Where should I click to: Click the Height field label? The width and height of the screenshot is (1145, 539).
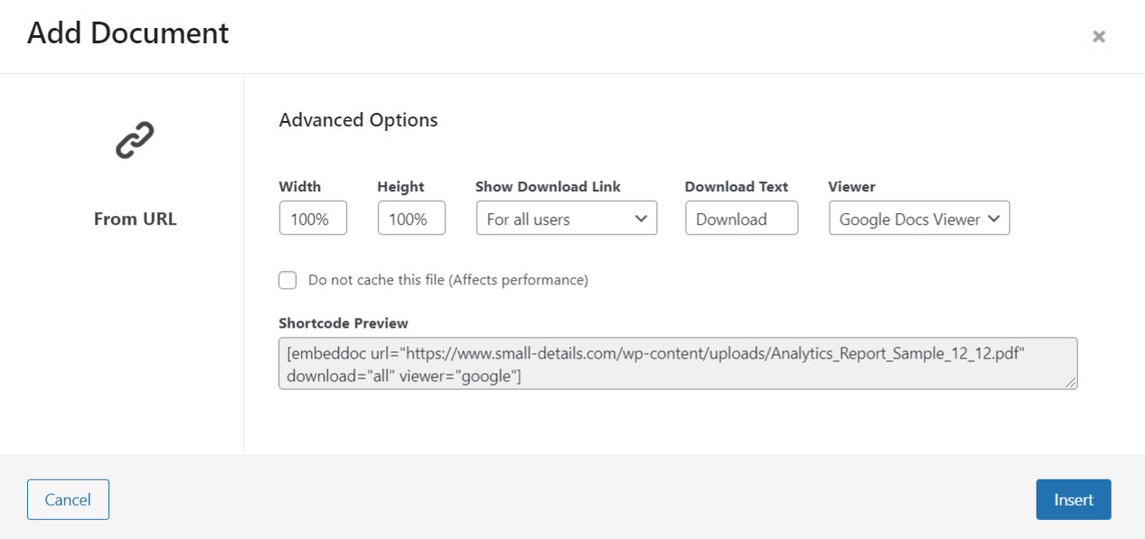[400, 187]
